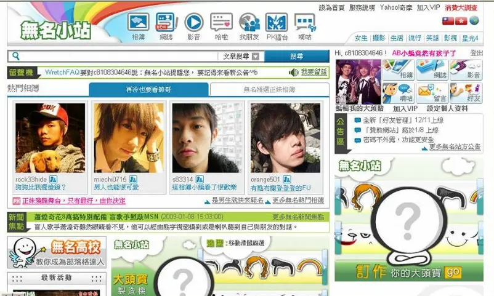Screen dimensions: 494x296
Task: Open the 嘀咕 icon in the top navigation
Action: pyautogui.click(x=304, y=23)
